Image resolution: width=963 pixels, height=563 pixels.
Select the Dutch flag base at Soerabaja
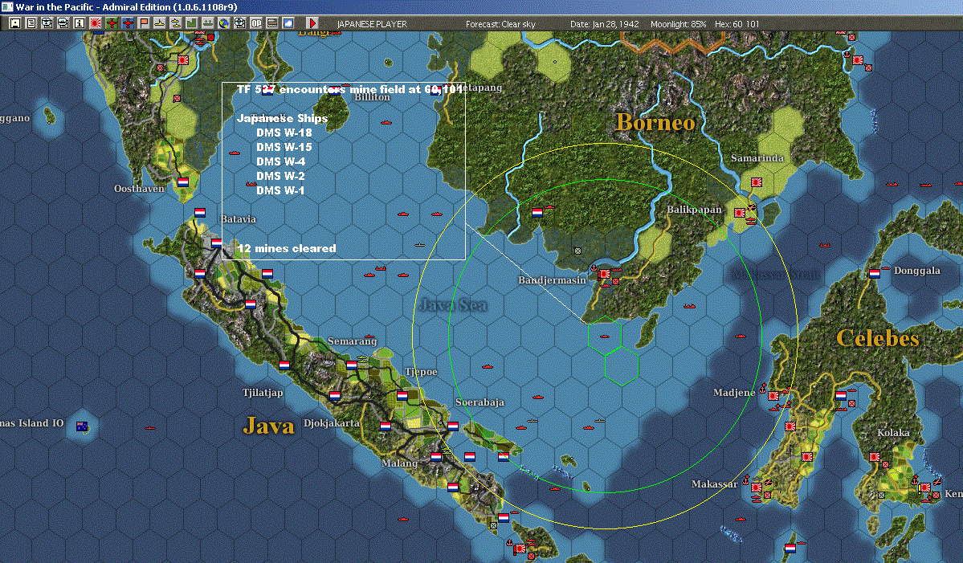(x=453, y=426)
